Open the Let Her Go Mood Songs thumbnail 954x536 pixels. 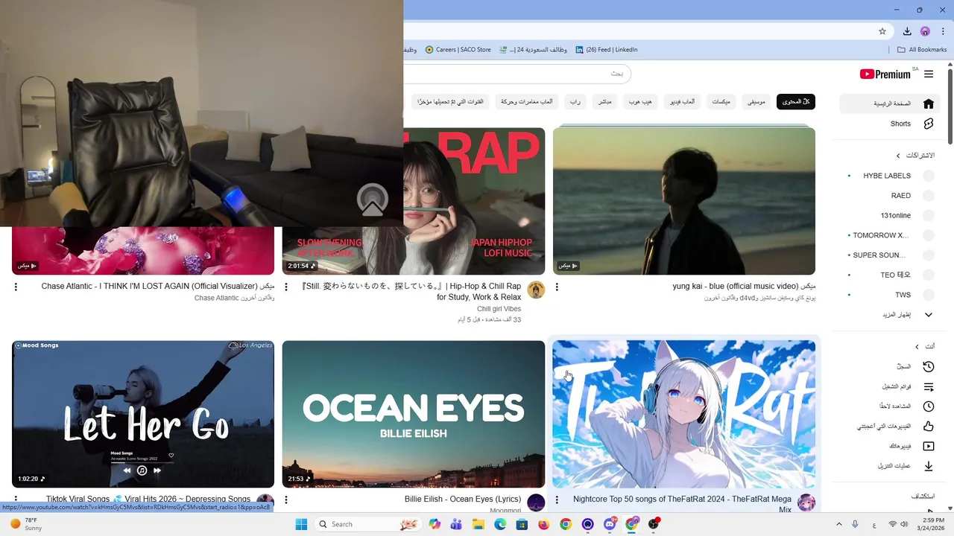[x=143, y=414]
